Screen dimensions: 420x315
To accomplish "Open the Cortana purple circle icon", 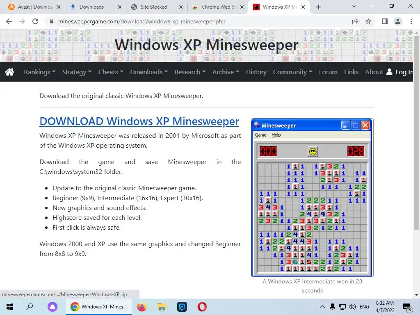I will (x=52, y=307).
